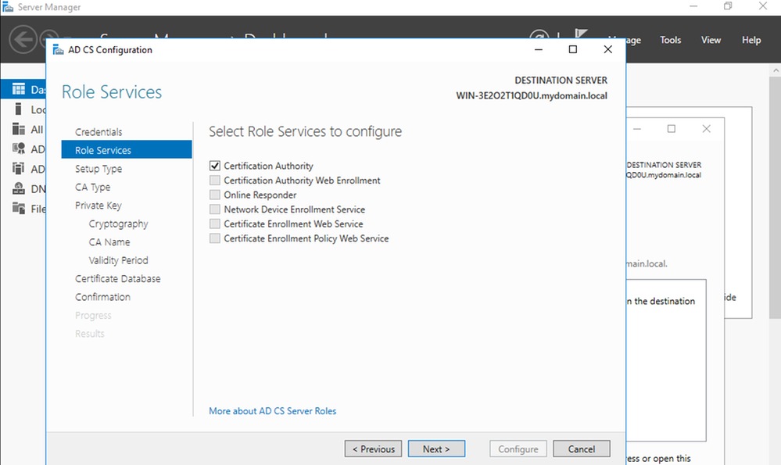
Task: Enable Certification Authority Web Enrollment
Action: pos(214,181)
